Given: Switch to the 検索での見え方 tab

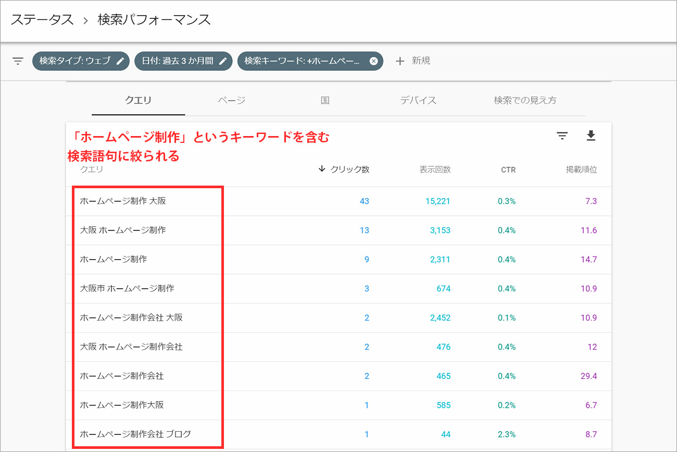Looking at the screenshot, I should coord(525,100).
